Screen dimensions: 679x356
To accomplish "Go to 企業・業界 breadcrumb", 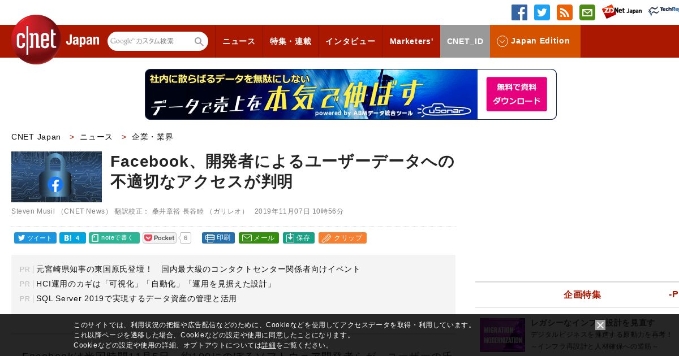I will (153, 137).
